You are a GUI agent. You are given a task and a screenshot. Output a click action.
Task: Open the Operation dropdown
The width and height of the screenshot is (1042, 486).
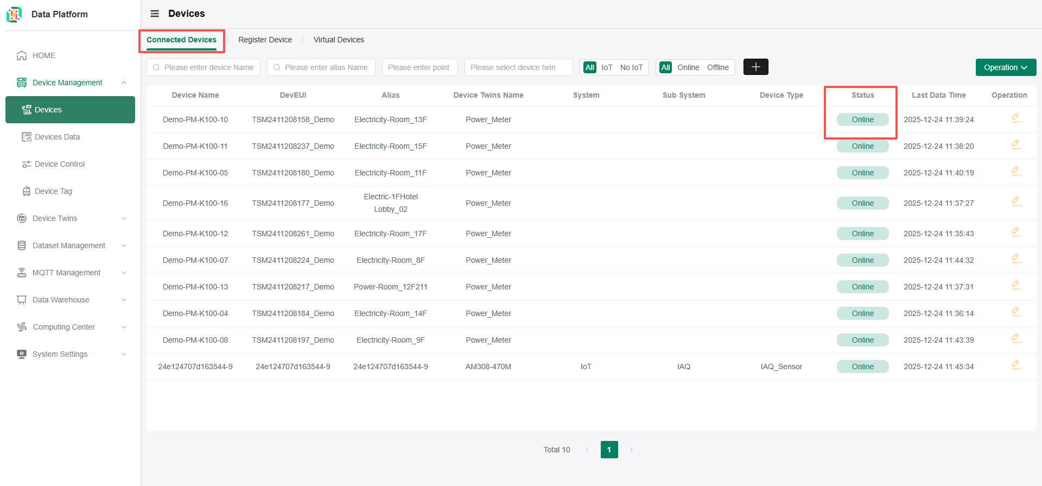click(1006, 67)
